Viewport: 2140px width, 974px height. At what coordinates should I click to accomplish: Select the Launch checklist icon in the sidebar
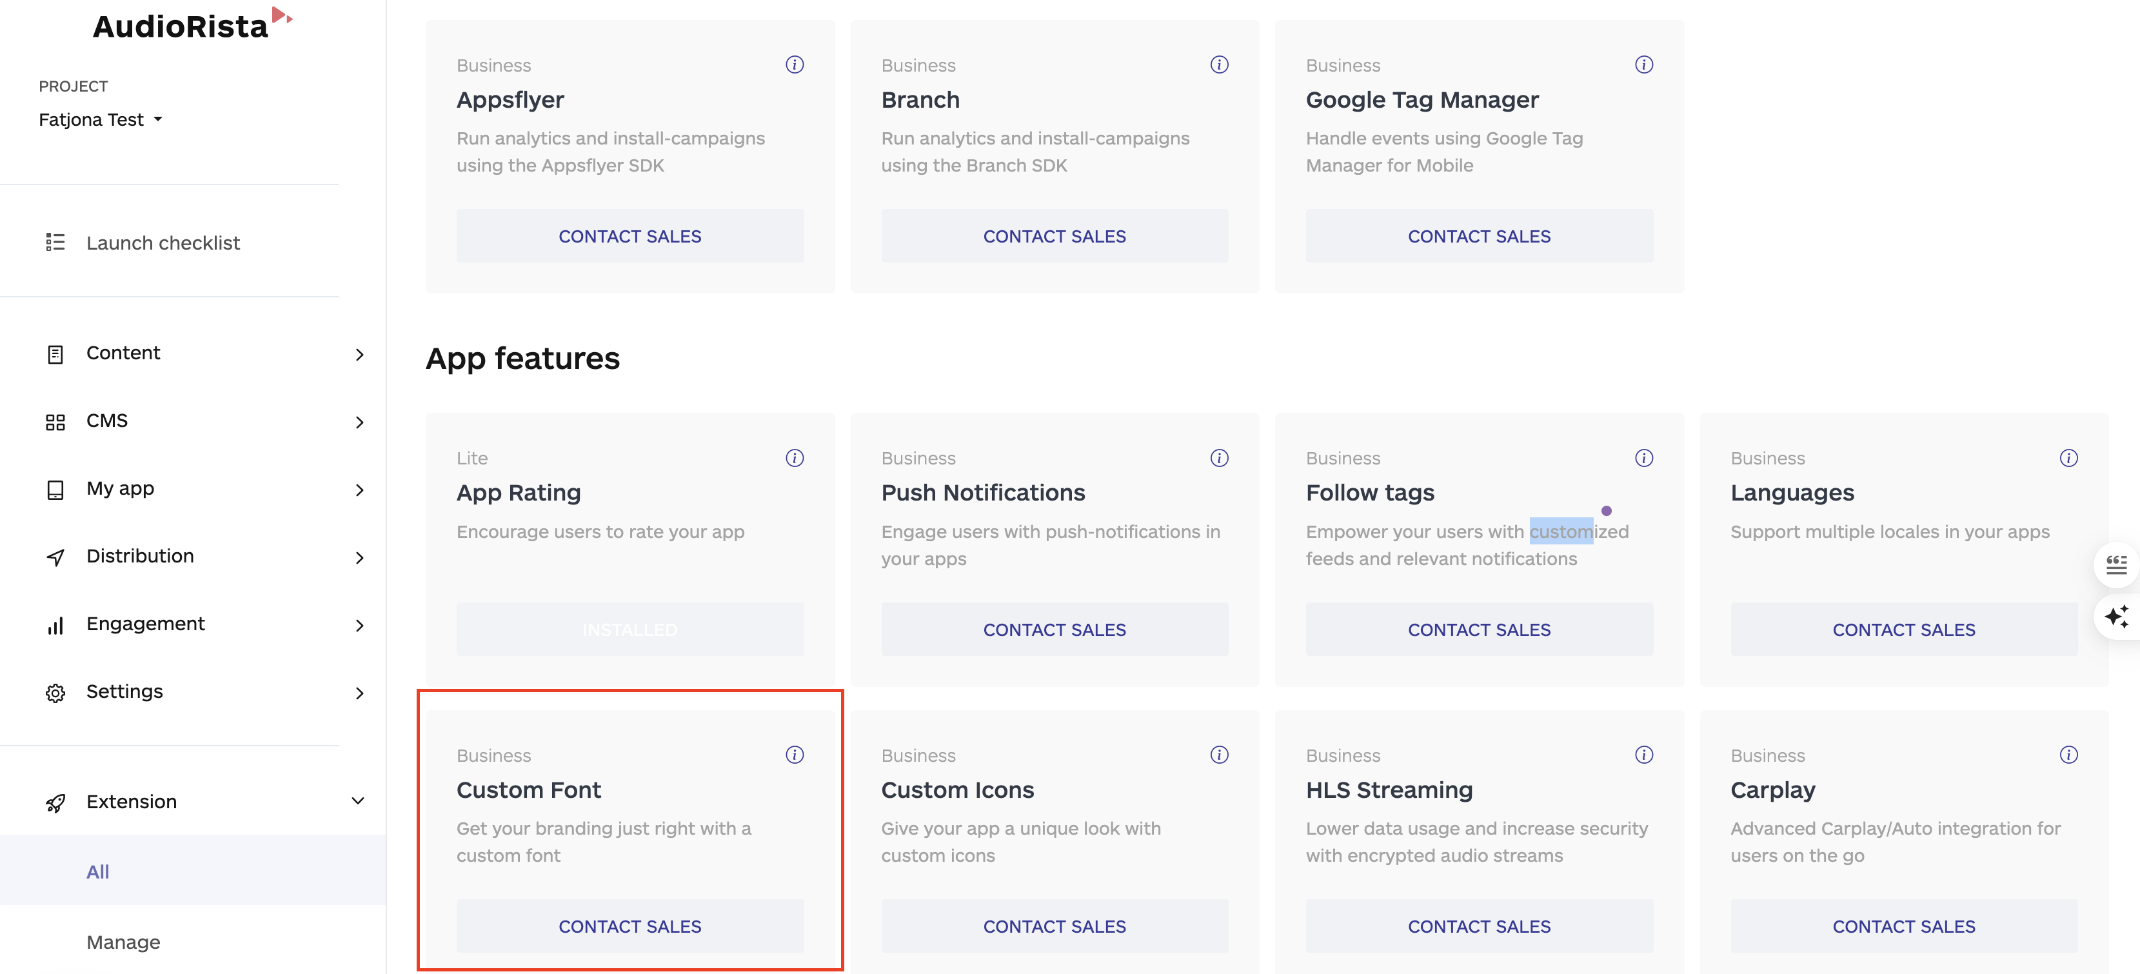[55, 243]
